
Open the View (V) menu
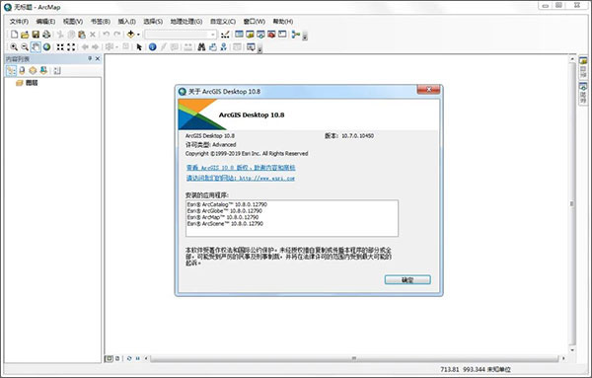(x=73, y=22)
